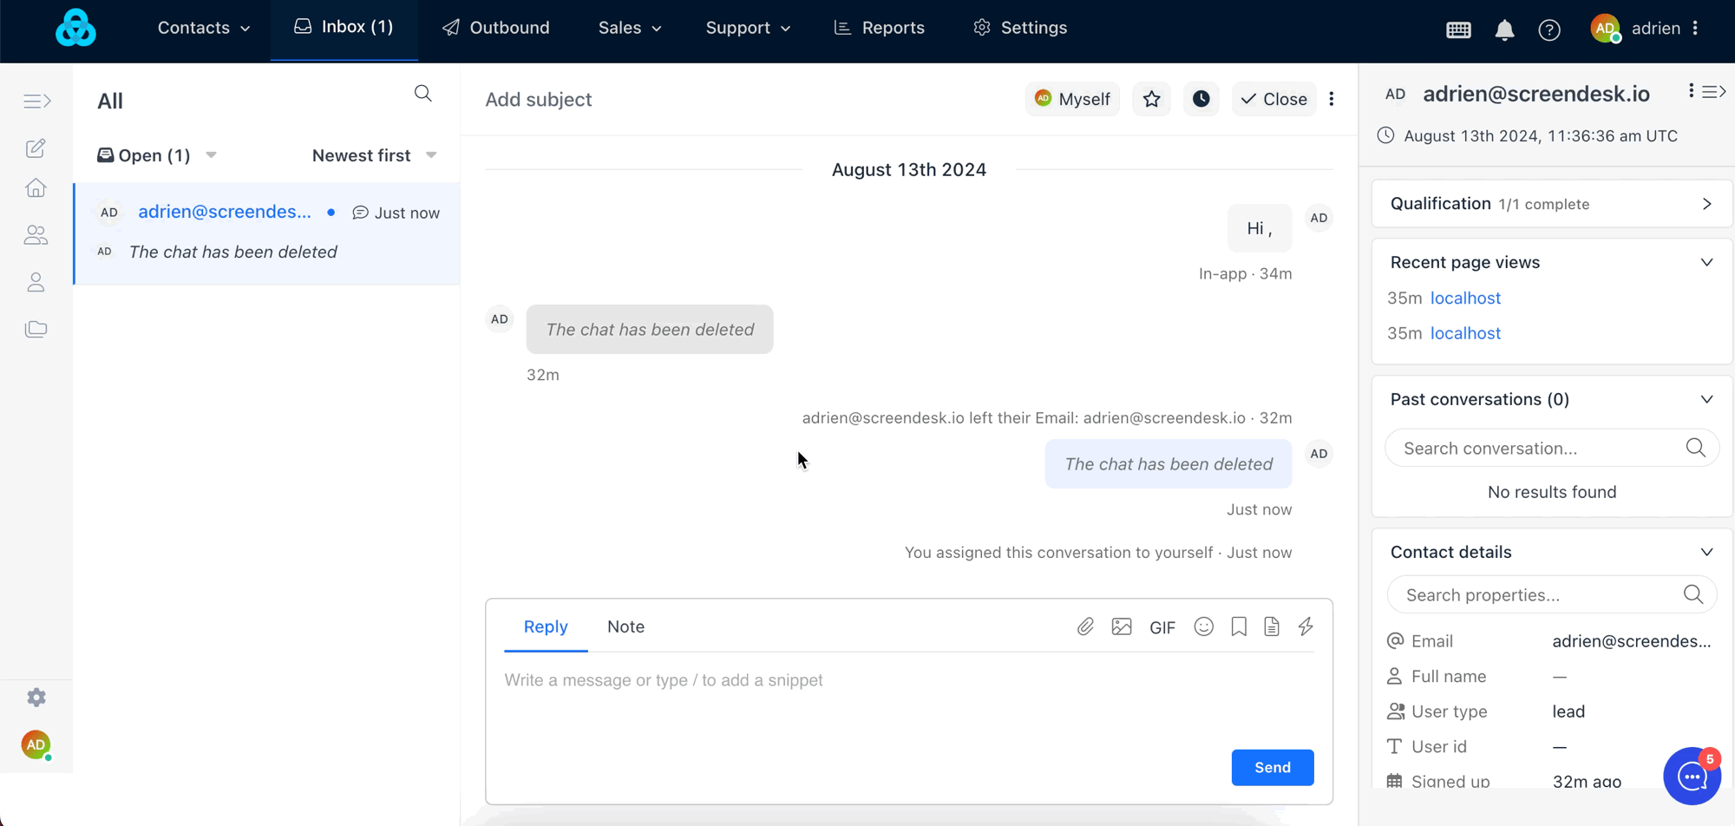Open the Open (1) status dropdown

click(156, 155)
